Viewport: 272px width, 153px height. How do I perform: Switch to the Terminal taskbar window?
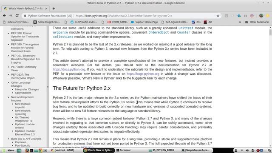pos(123,150)
